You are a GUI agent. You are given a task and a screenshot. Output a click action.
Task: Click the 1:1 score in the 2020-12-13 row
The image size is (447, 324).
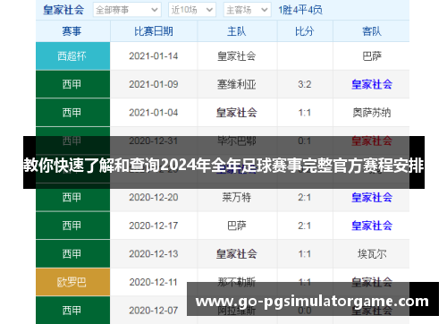[305, 254]
